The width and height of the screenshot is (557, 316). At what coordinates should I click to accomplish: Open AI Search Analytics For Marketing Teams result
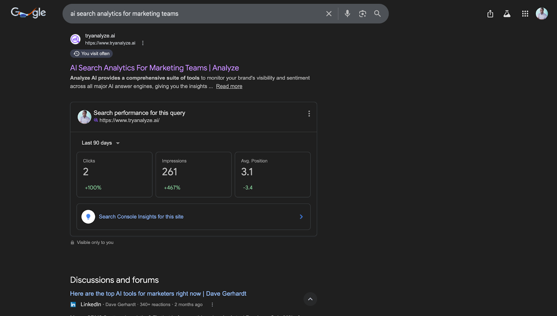(x=154, y=68)
